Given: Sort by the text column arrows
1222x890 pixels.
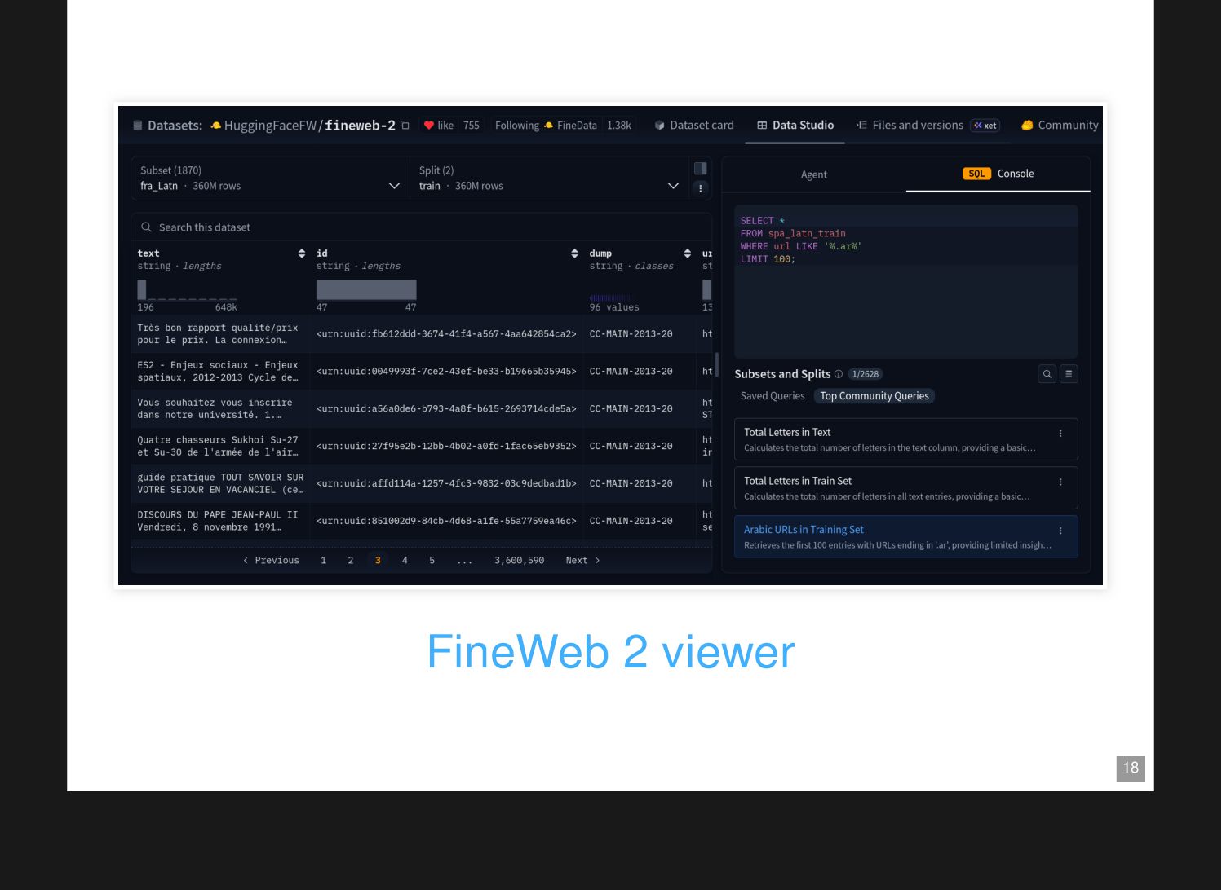Looking at the screenshot, I should click(302, 253).
